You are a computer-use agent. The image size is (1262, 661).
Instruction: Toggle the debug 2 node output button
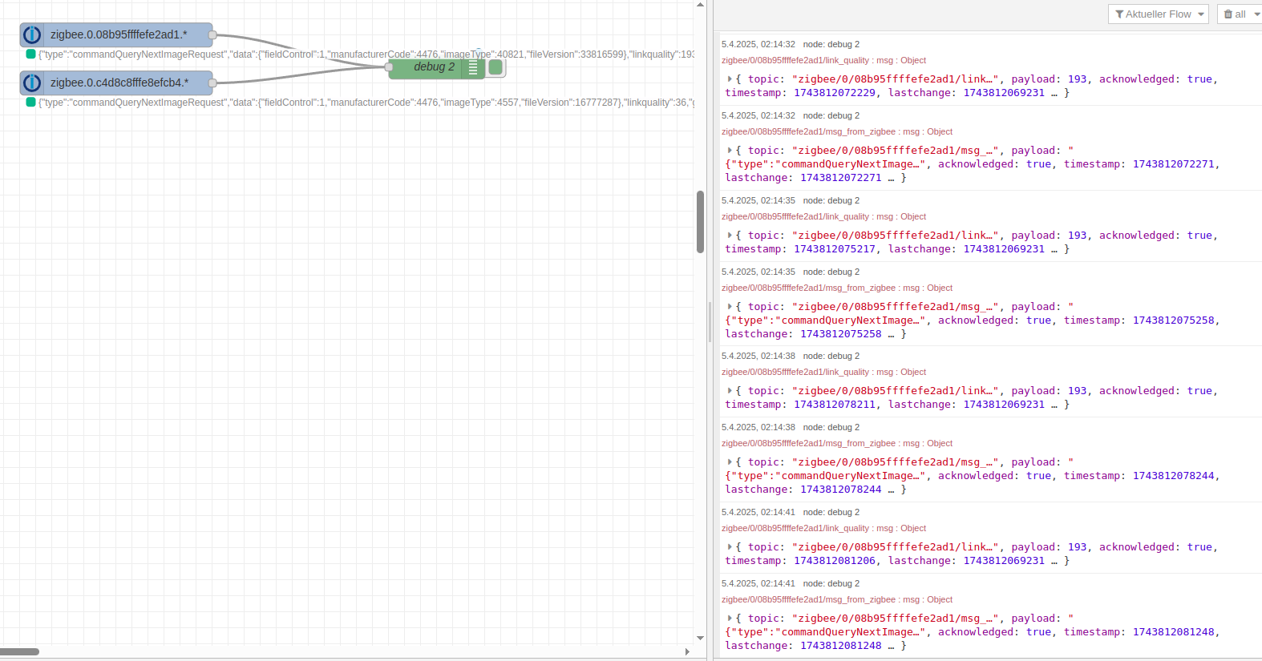click(496, 68)
